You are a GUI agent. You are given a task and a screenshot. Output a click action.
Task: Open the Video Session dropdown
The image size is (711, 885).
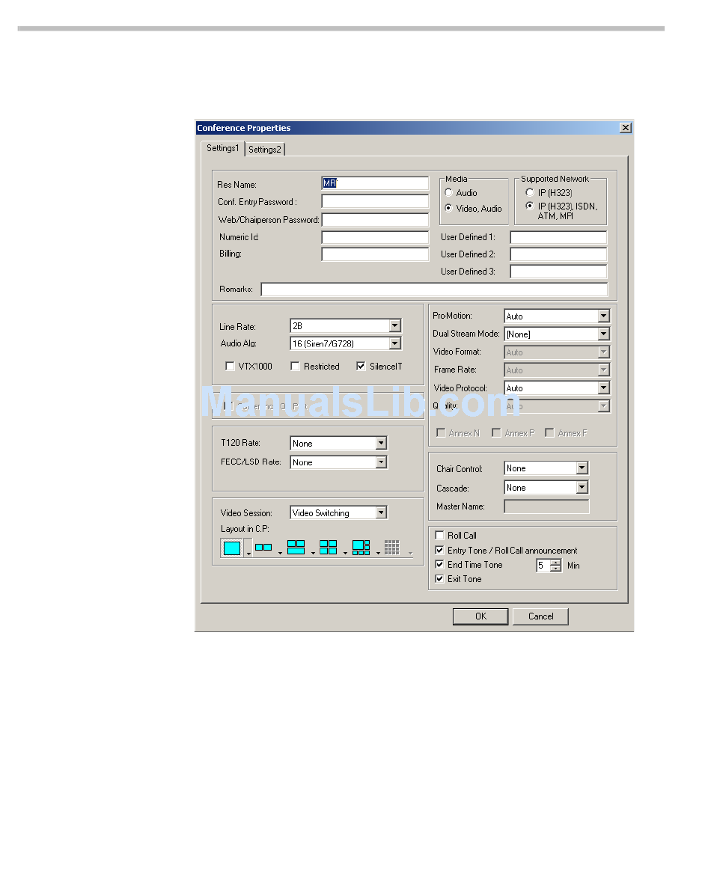coord(381,512)
